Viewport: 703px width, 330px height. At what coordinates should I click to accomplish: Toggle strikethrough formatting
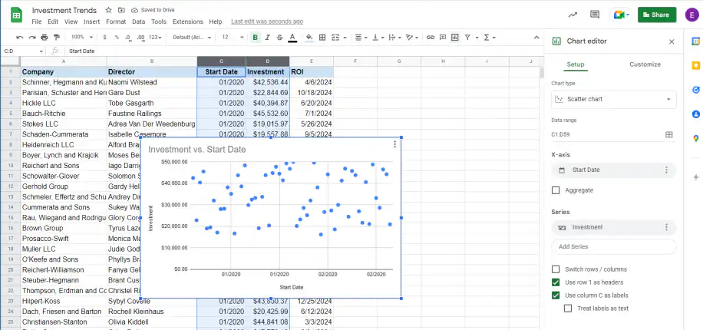point(280,37)
